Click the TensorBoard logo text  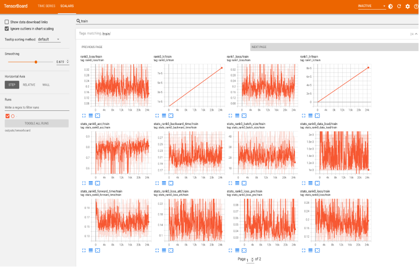click(16, 6)
